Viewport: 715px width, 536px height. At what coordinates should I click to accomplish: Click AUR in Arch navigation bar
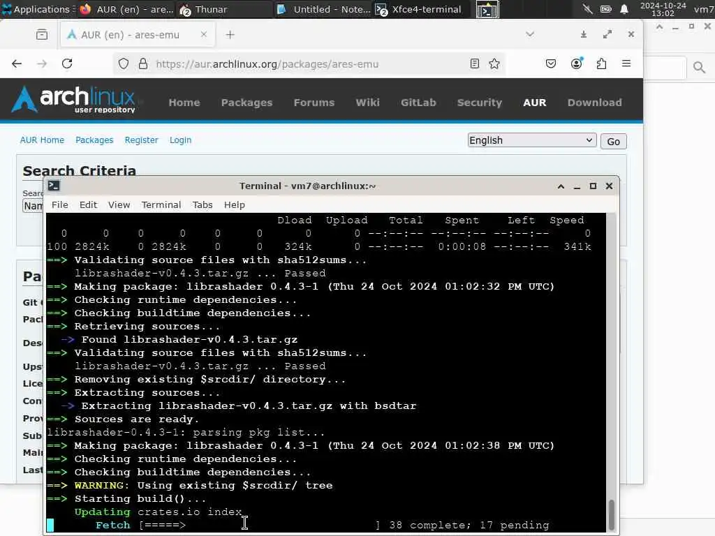pyautogui.click(x=534, y=103)
